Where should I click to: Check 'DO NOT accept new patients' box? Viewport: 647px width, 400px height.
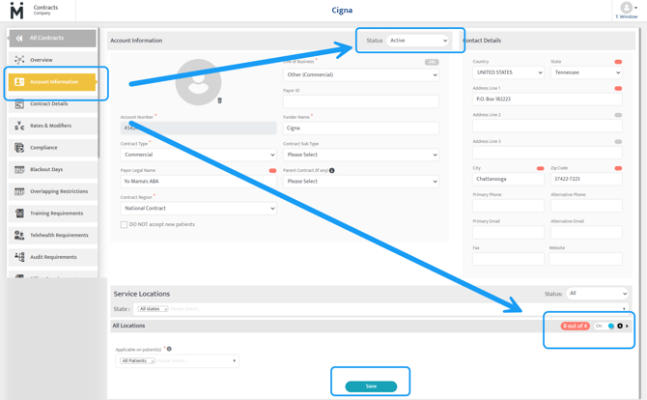coord(125,224)
